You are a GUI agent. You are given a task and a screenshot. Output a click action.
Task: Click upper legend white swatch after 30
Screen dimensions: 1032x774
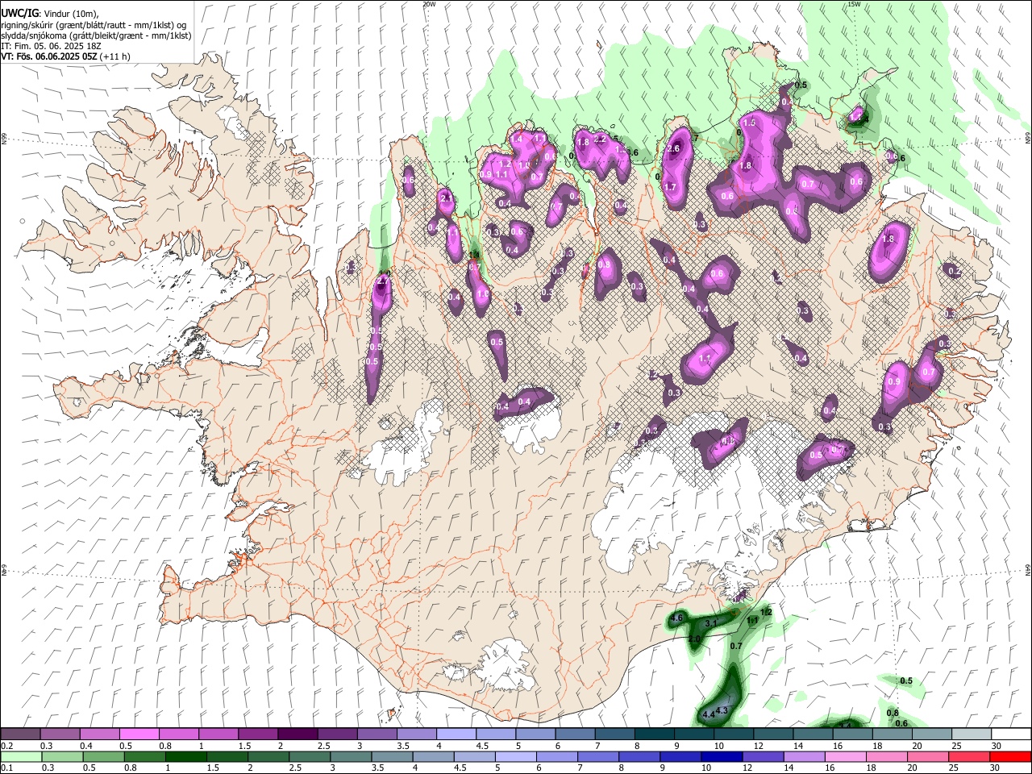(x=1012, y=734)
